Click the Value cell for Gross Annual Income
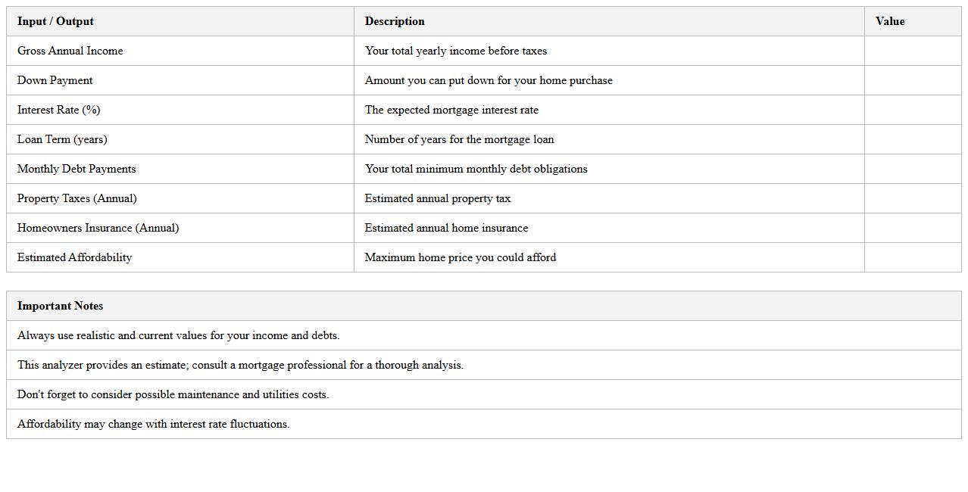968x492 pixels. [x=913, y=51]
